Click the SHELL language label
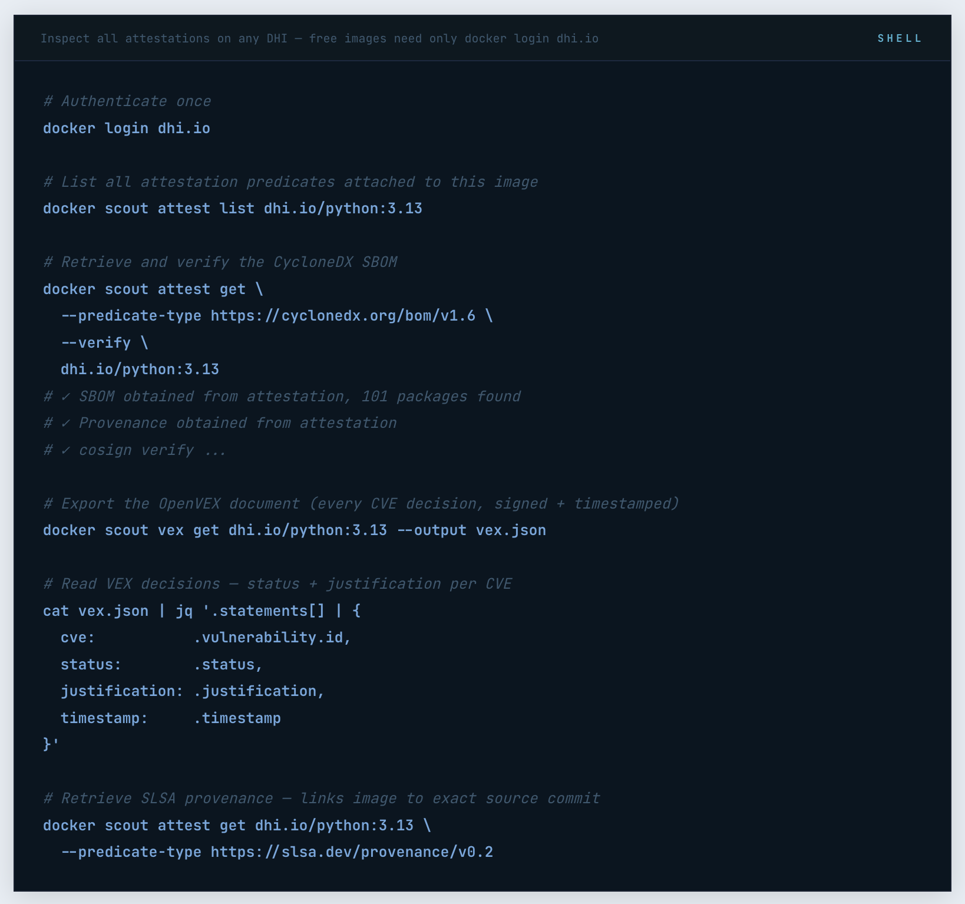 point(899,38)
